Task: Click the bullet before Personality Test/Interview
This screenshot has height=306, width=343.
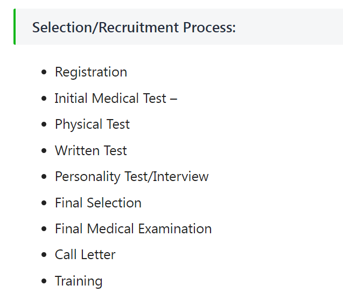Action: (44, 177)
